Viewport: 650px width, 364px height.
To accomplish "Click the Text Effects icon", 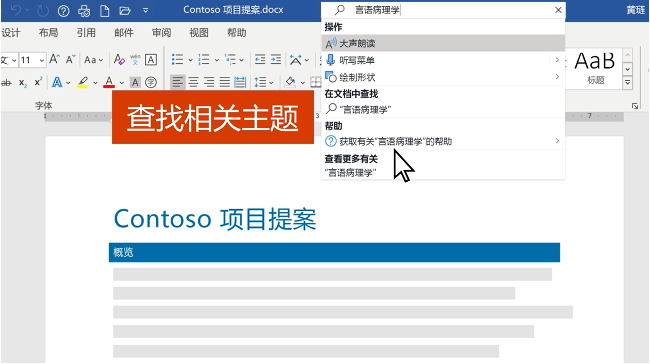I will pyautogui.click(x=57, y=82).
